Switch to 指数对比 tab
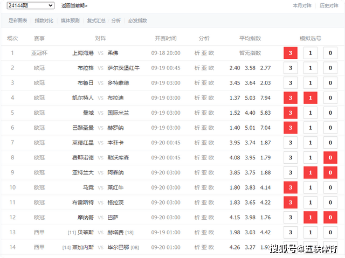This screenshot has width=345, height=258. click(44, 20)
